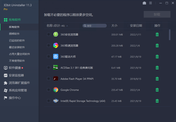This screenshot has width=176, height=122.
Task: Click the 操作中心 flag icon
Action: tap(6, 98)
